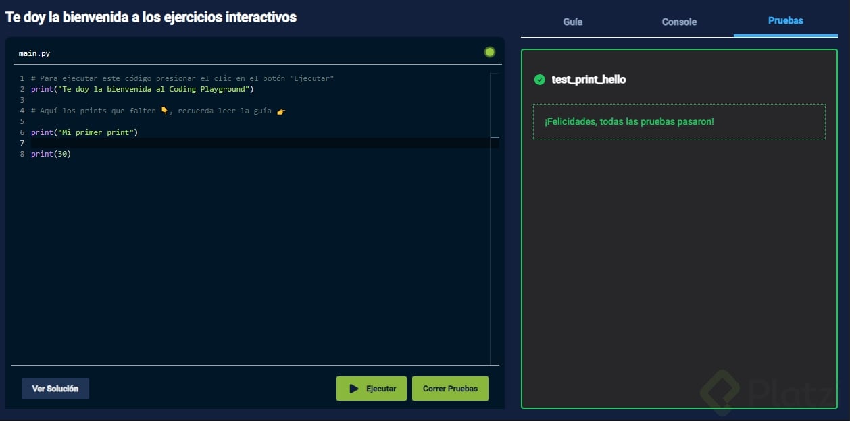850x421 pixels.
Task: Select the Pruebas tab
Action: tap(786, 21)
